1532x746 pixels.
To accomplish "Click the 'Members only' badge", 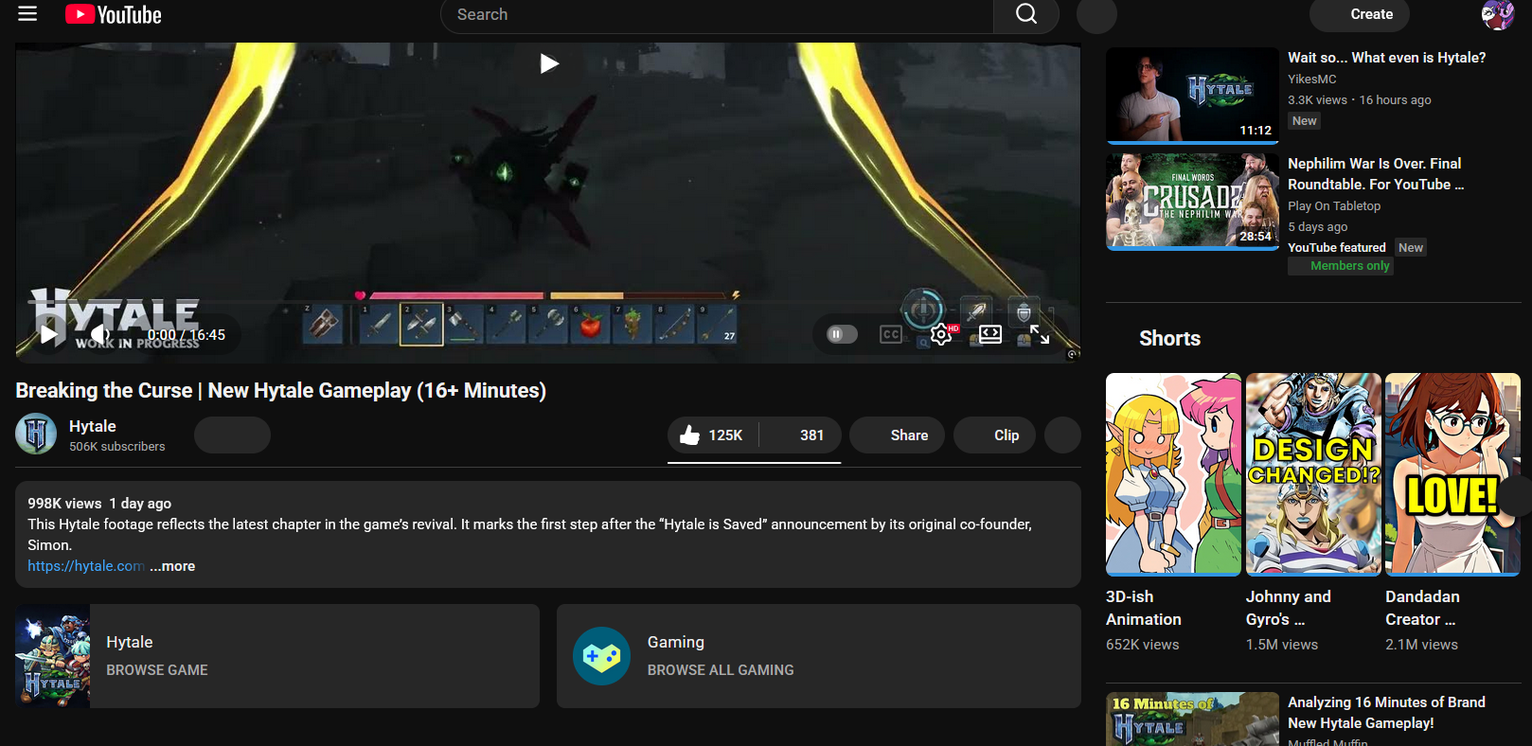I will click(1341, 266).
